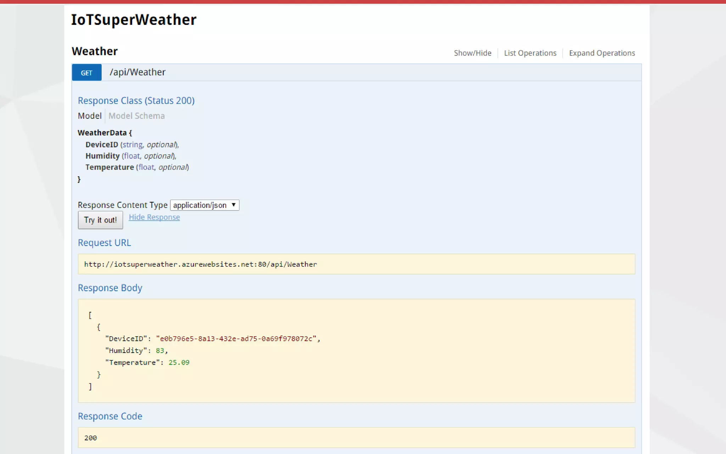Click the Temperature value 25.09
Viewport: 726px width, 454px height.
[x=179, y=362]
